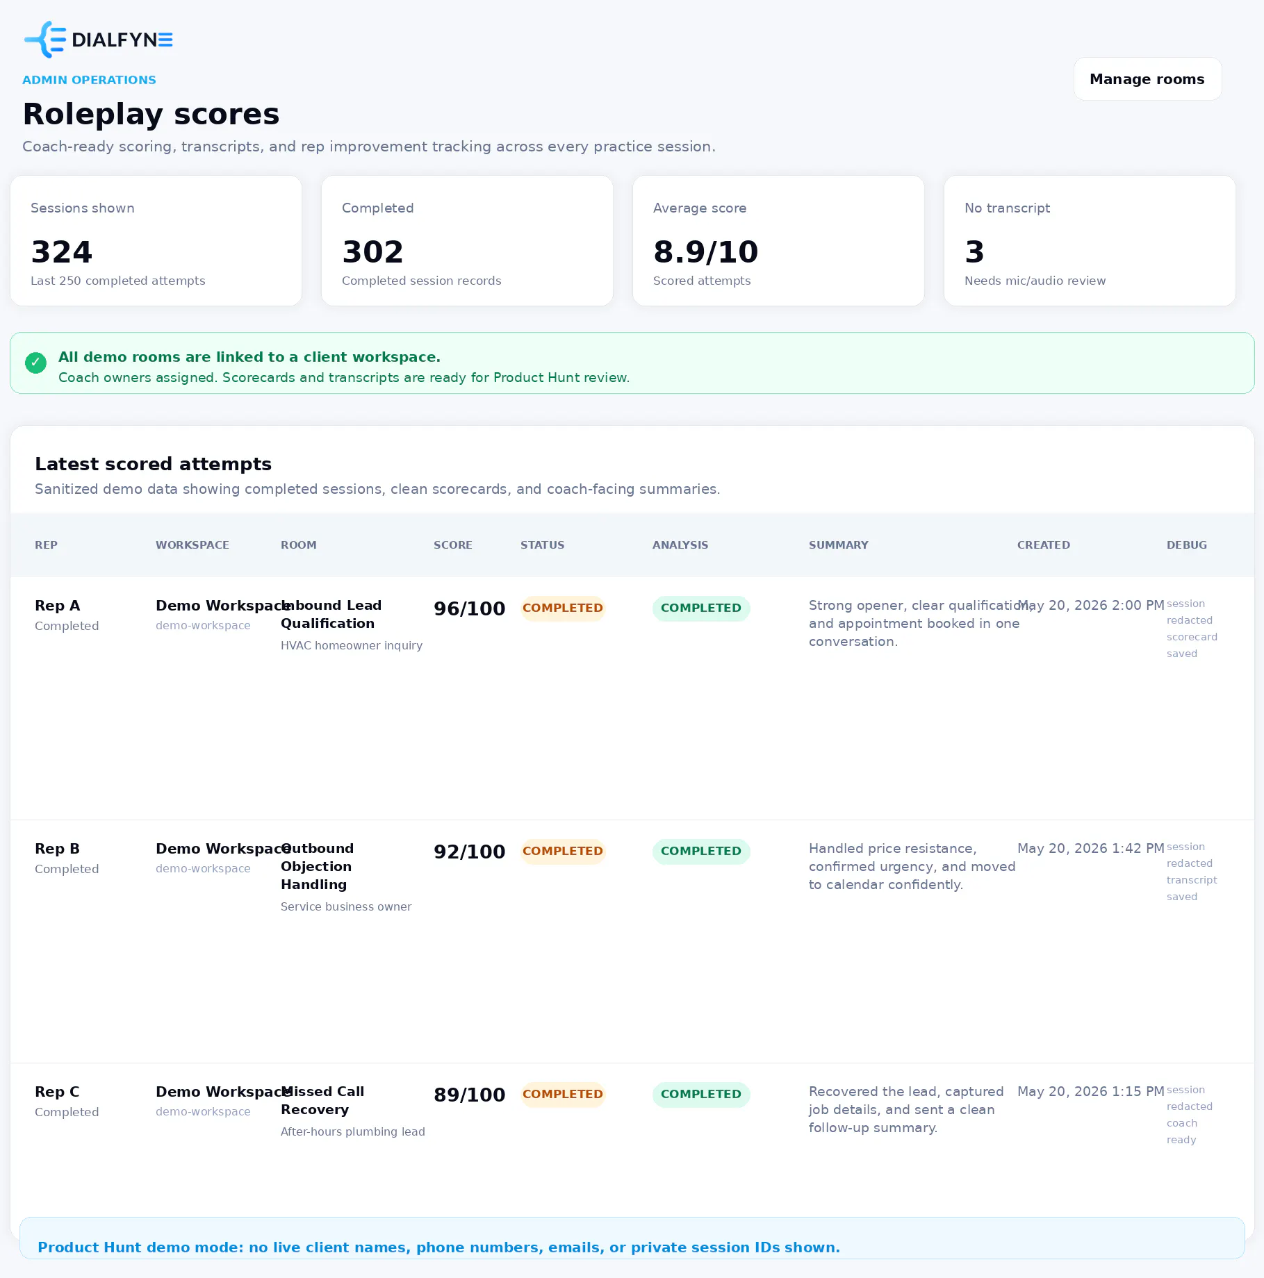Viewport: 1264px width, 1278px height.
Task: Click 'May 20, 2026 1:42 PM' date
Action: coord(1091,849)
